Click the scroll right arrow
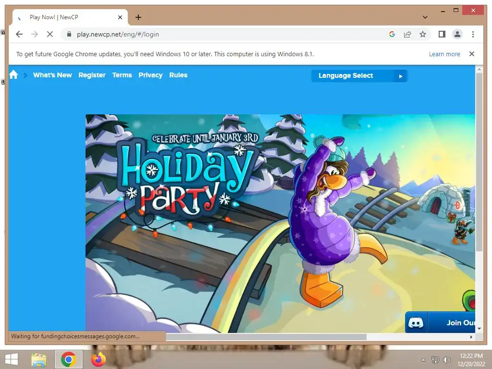492x369 pixels. tap(471, 337)
